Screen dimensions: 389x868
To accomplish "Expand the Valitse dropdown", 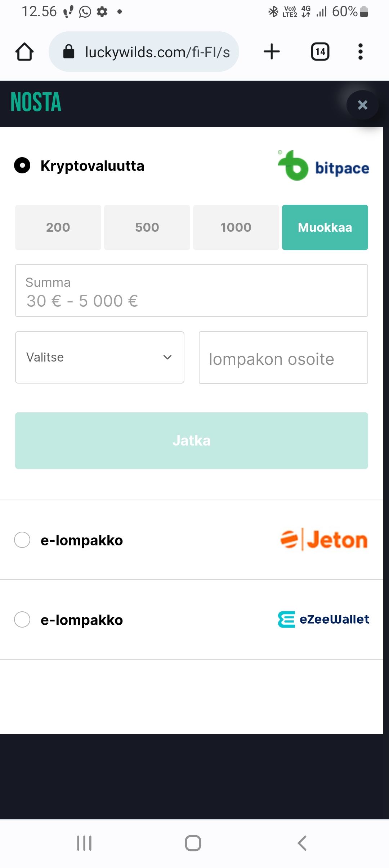I will pyautogui.click(x=100, y=357).
